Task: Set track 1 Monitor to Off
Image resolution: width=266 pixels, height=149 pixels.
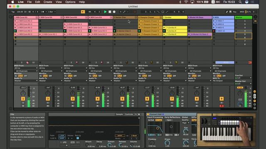Action: coord(25,76)
